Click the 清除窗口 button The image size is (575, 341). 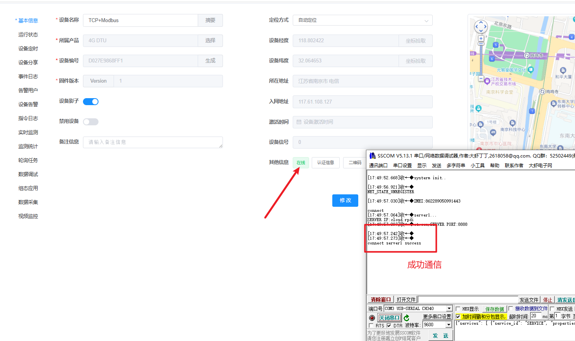[x=380, y=299]
